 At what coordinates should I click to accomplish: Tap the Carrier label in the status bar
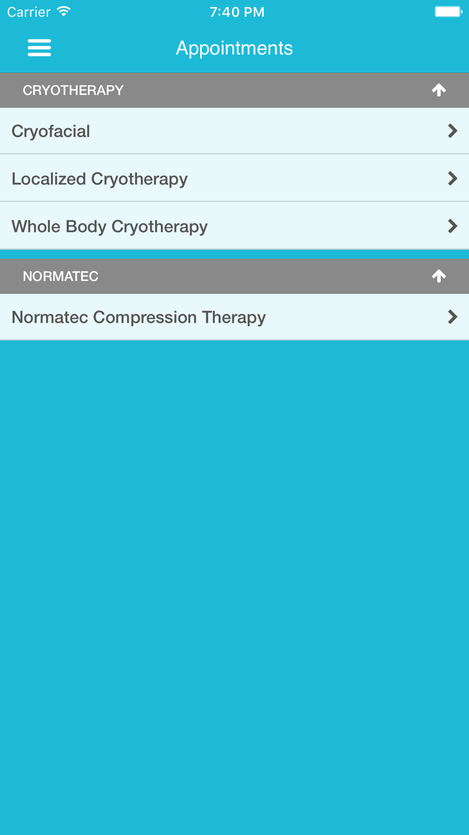pyautogui.click(x=29, y=12)
